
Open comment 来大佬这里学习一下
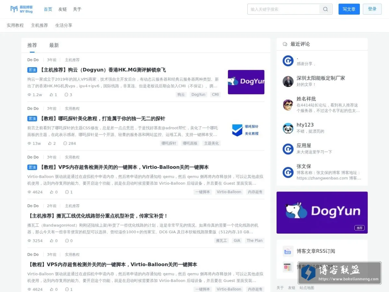[x=314, y=152]
